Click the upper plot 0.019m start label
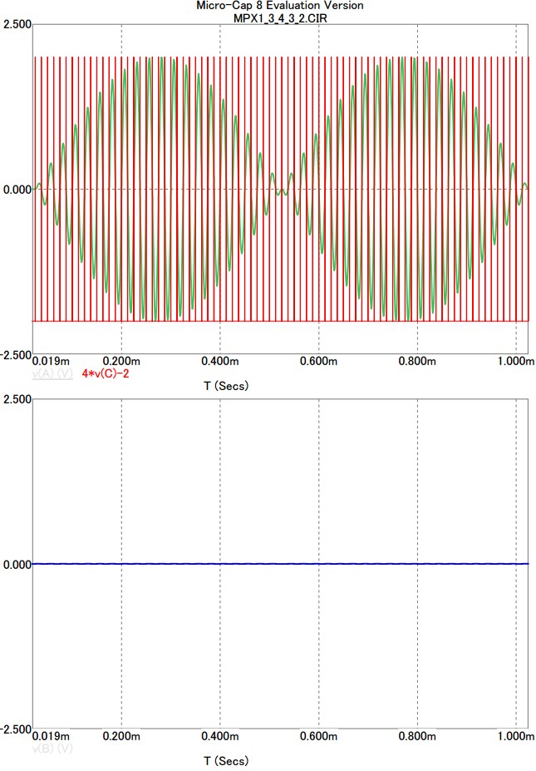Viewport: 536px width, 771px height. [x=52, y=361]
